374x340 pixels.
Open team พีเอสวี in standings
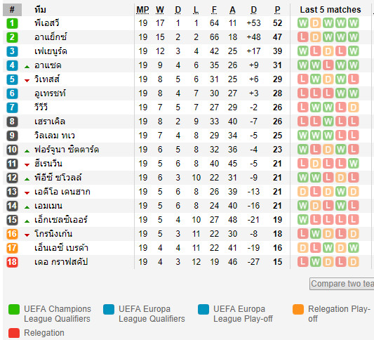click(x=47, y=23)
